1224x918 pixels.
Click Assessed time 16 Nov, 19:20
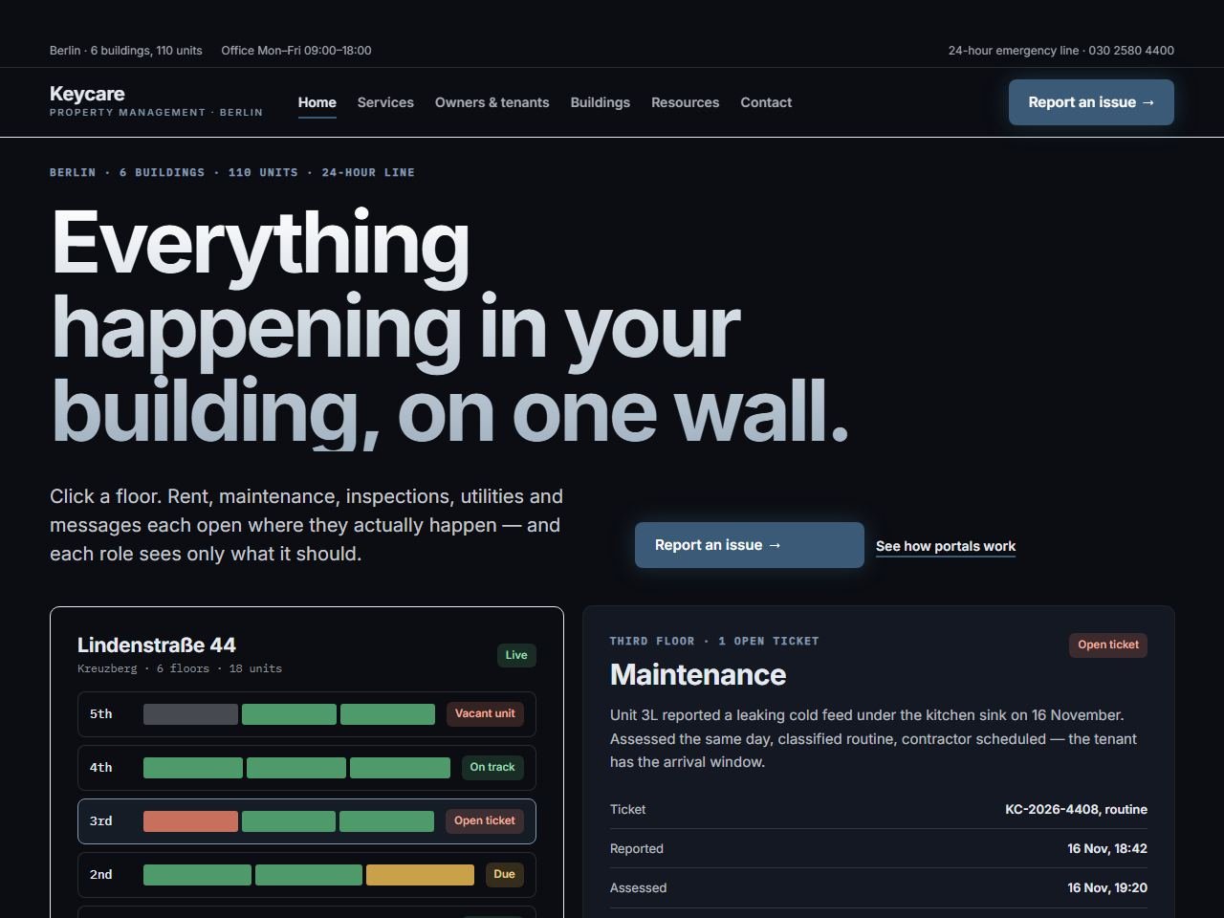(x=1107, y=888)
